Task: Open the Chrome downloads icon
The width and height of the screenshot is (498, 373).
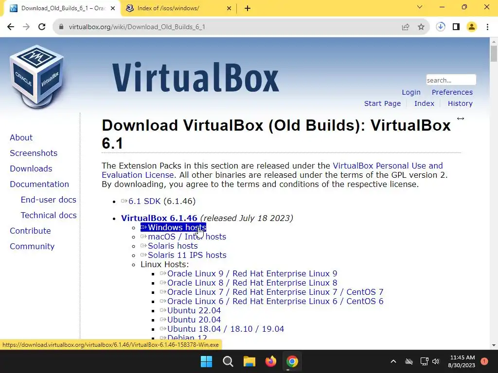Action: pyautogui.click(x=440, y=27)
